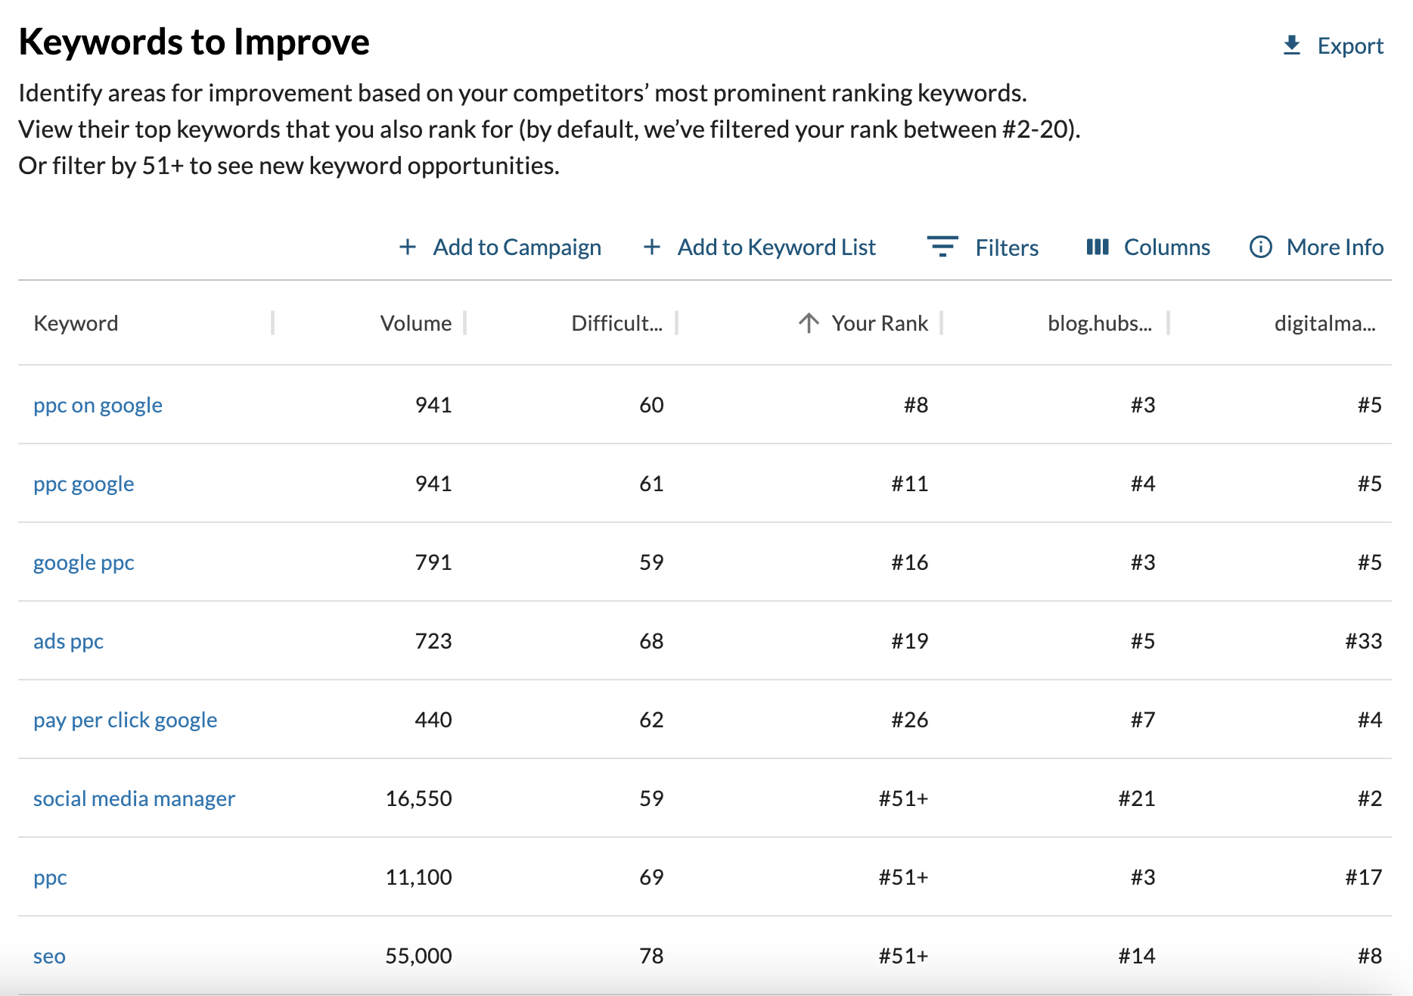Sort by the Difficulty column header
This screenshot has width=1413, height=996.
[616, 322]
